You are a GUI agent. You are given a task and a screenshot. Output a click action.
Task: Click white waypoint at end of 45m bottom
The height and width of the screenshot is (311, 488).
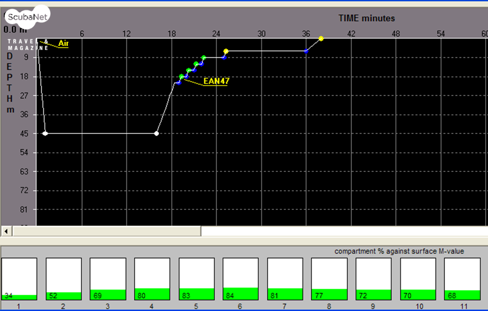click(157, 133)
